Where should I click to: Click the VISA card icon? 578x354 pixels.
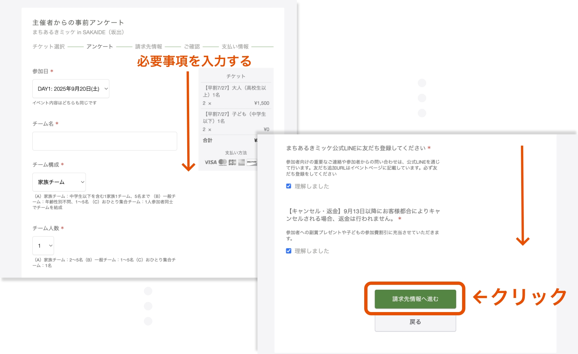click(x=211, y=162)
